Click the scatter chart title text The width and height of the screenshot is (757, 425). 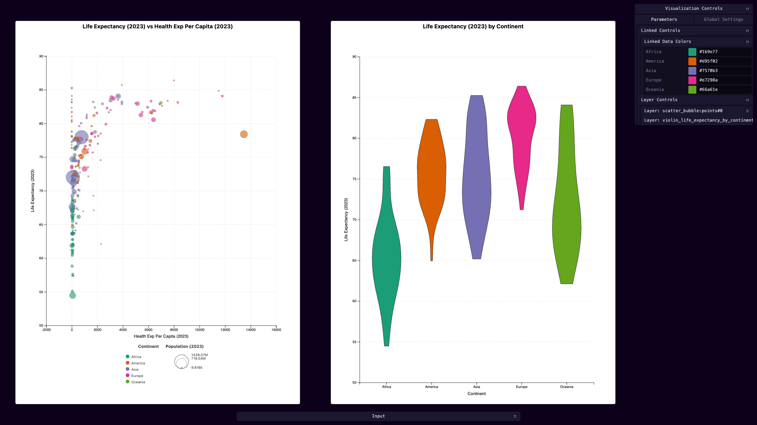[158, 26]
